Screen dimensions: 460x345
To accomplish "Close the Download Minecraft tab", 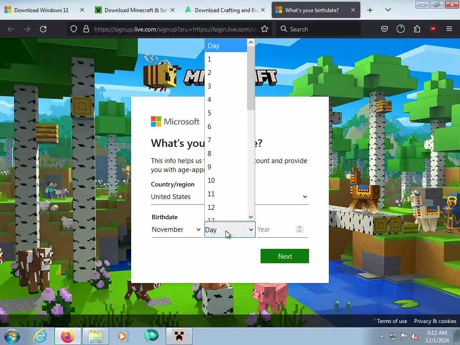I will pos(172,10).
